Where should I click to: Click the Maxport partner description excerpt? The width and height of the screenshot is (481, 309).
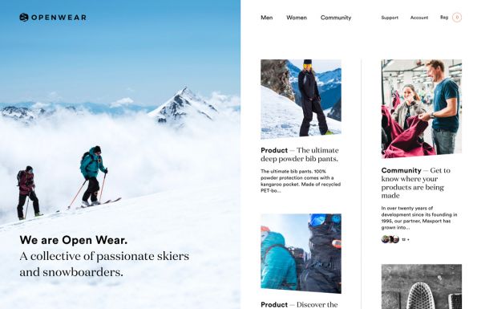click(x=419, y=218)
